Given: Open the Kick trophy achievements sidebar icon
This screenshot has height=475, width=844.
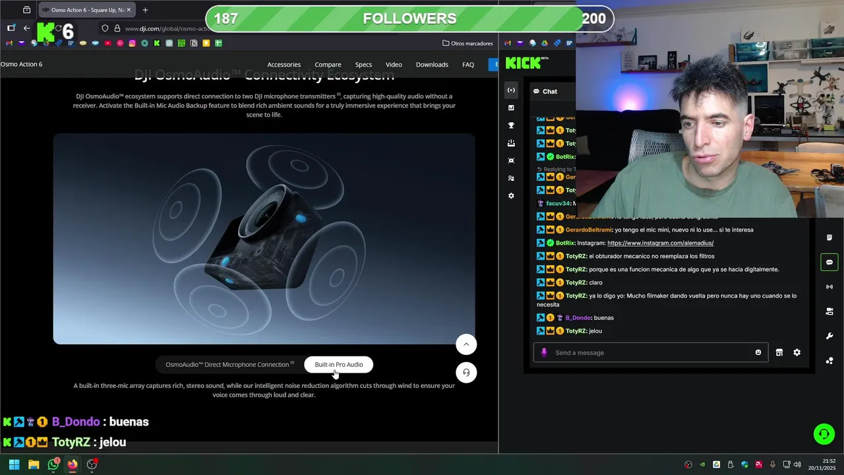Looking at the screenshot, I should pos(511,125).
